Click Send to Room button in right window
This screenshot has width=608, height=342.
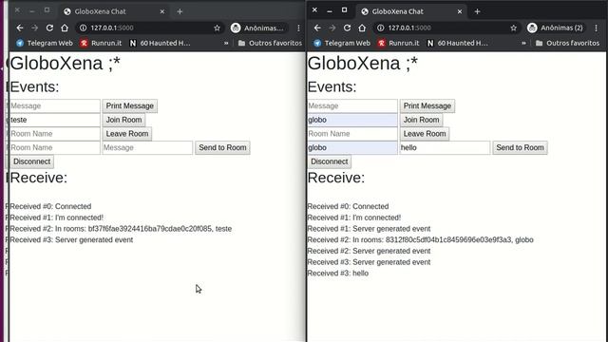click(x=520, y=148)
